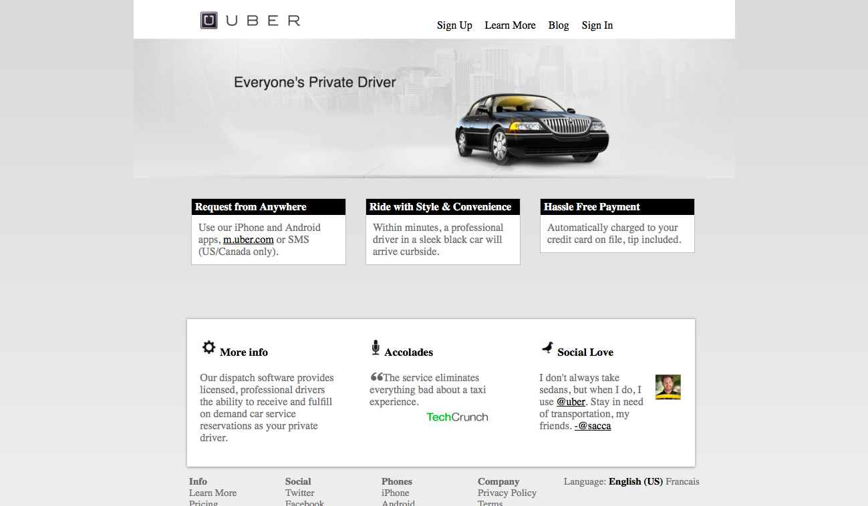Click the quote 'The service eliminates everything bad'
This screenshot has height=506, width=868.
point(428,384)
